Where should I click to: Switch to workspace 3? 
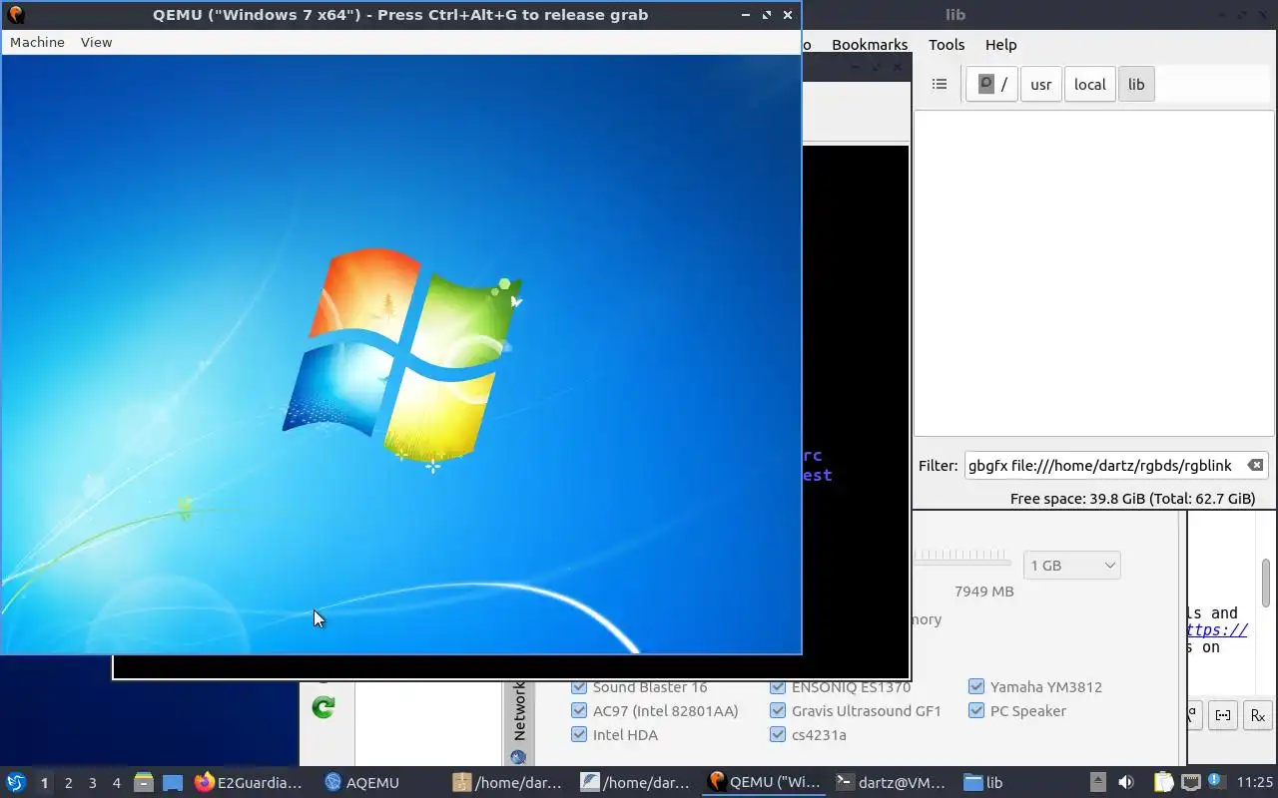(92, 783)
